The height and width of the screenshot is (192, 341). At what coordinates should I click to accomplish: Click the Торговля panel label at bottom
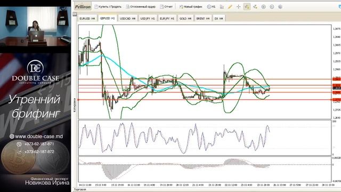[80, 189]
